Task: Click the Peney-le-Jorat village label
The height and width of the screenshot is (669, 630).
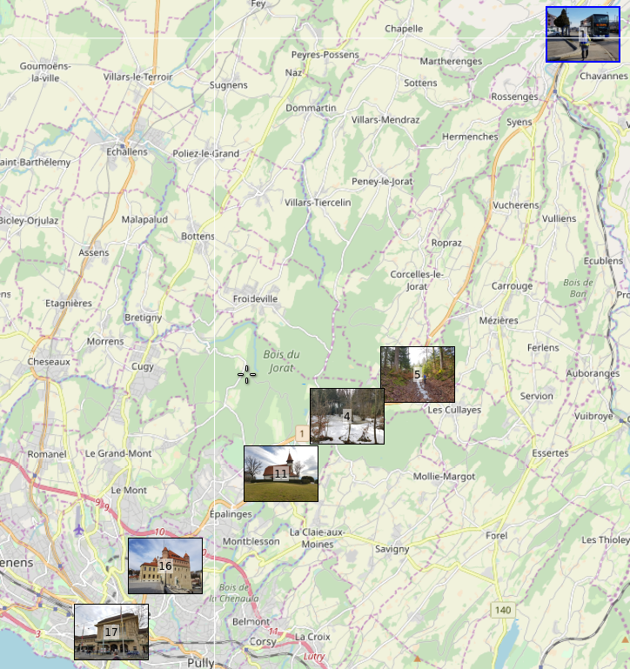Action: coord(382,181)
